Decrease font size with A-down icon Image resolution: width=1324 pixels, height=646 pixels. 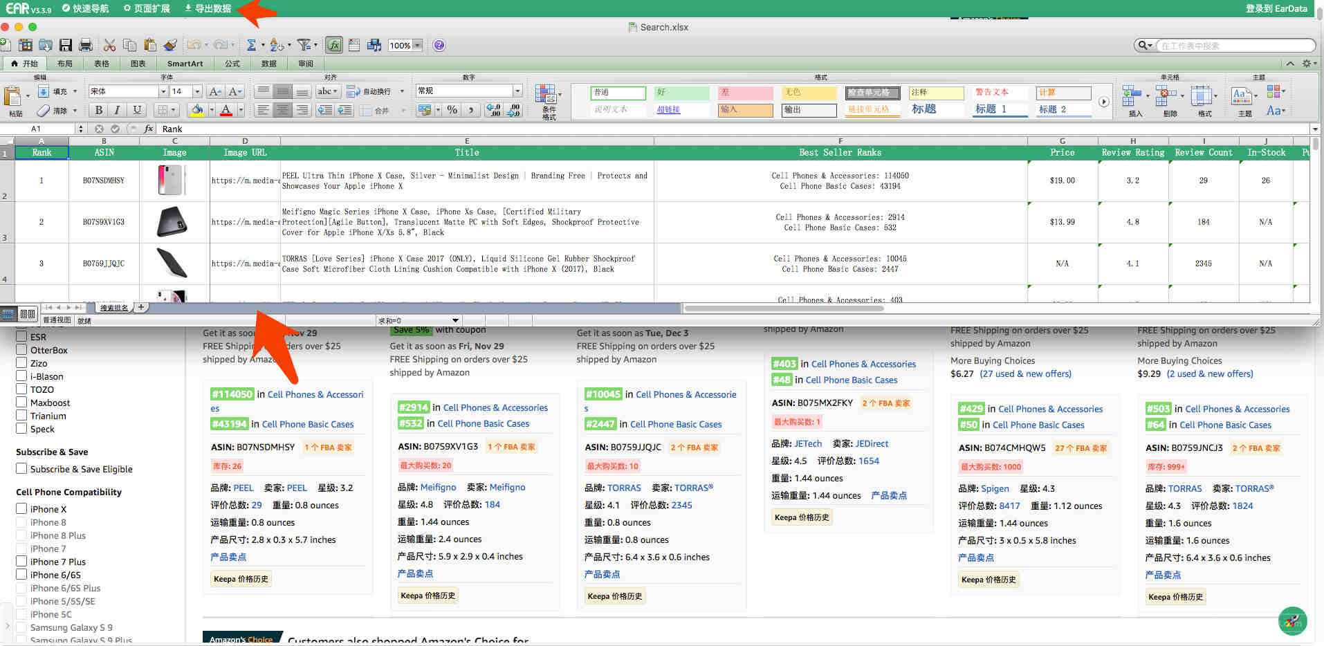pos(235,91)
